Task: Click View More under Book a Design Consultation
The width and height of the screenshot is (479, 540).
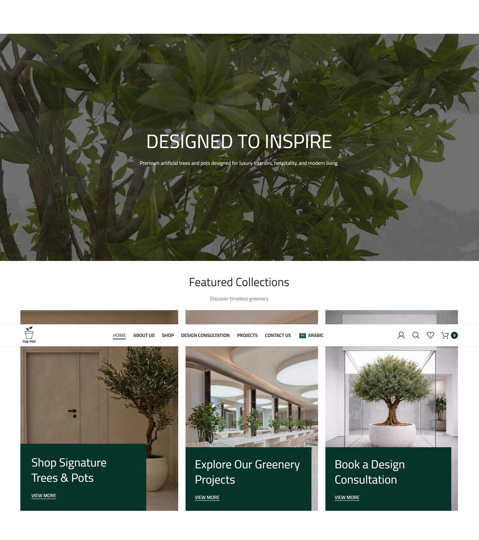Action: 347,497
